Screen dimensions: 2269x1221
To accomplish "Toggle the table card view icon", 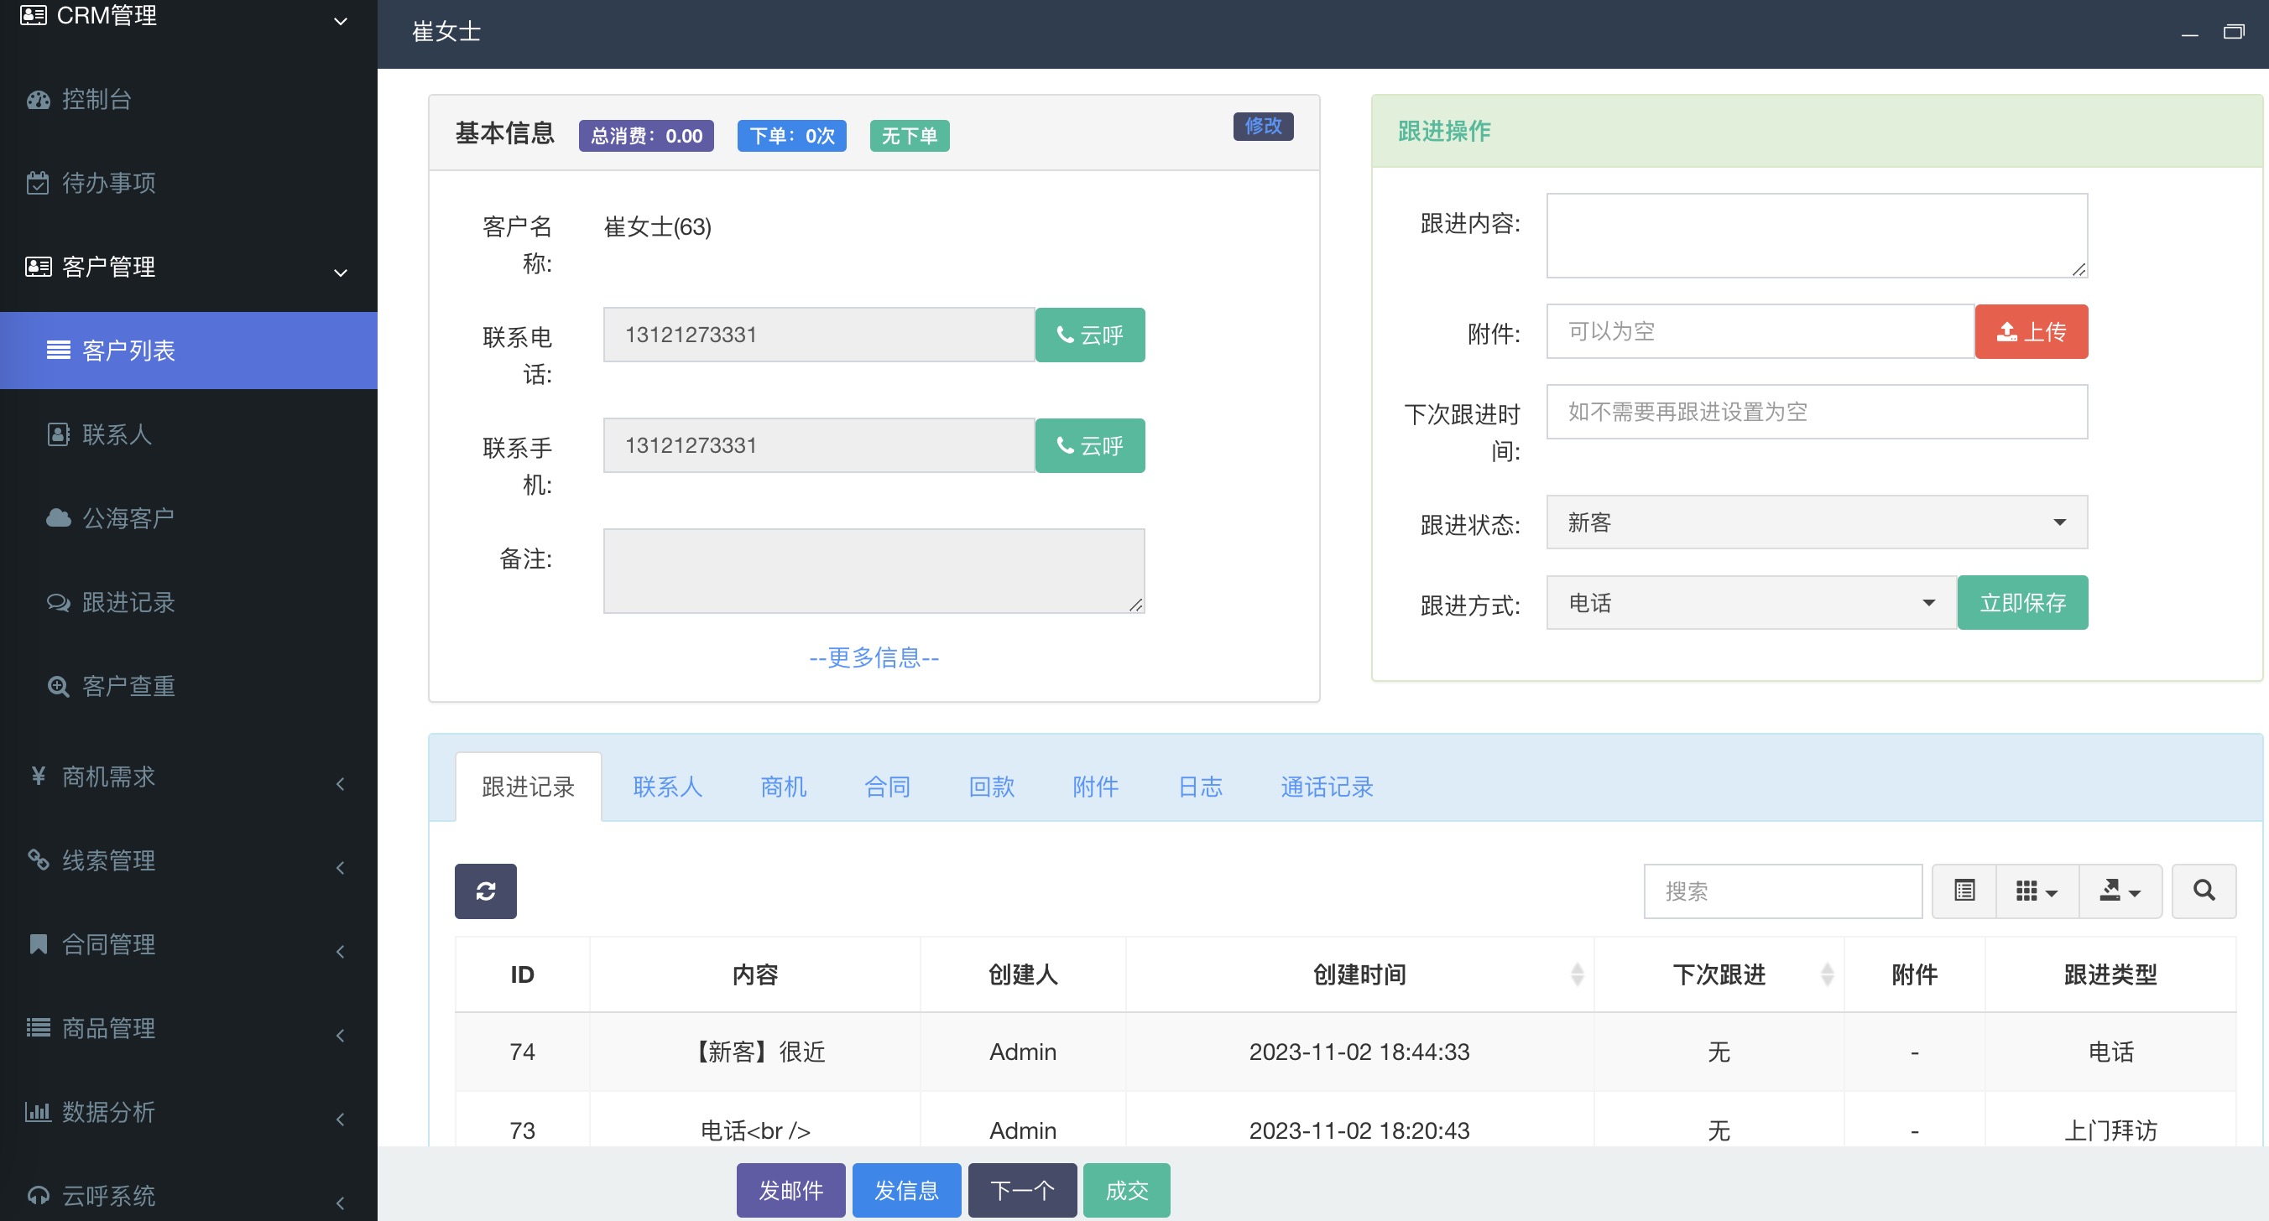I will click(1964, 891).
